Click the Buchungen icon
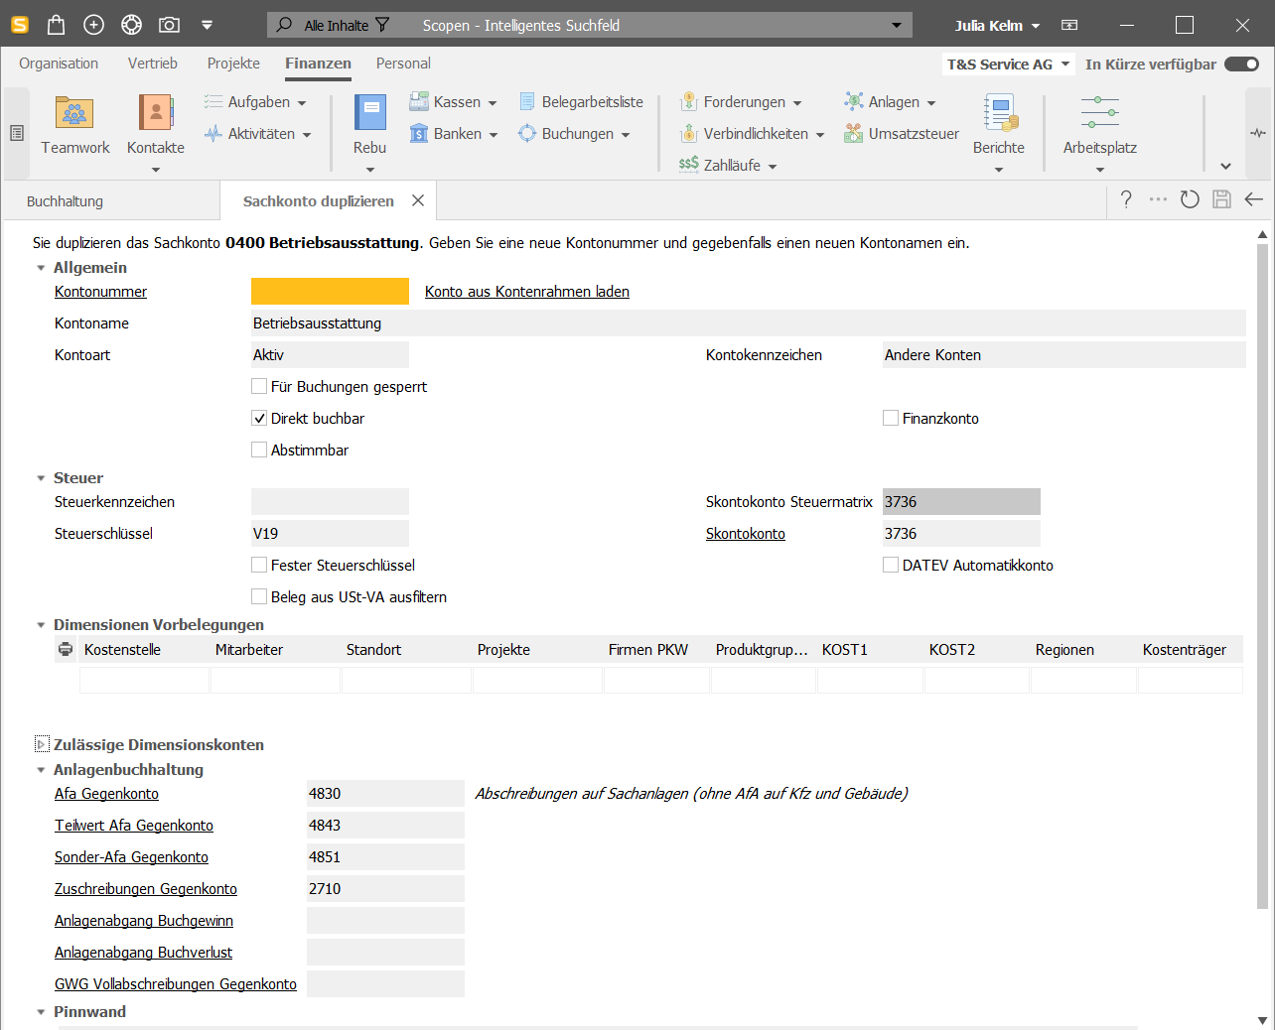Screen dimensions: 1275x1030 (x=527, y=133)
